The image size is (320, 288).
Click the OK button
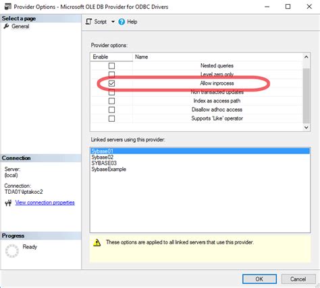[x=259, y=279]
